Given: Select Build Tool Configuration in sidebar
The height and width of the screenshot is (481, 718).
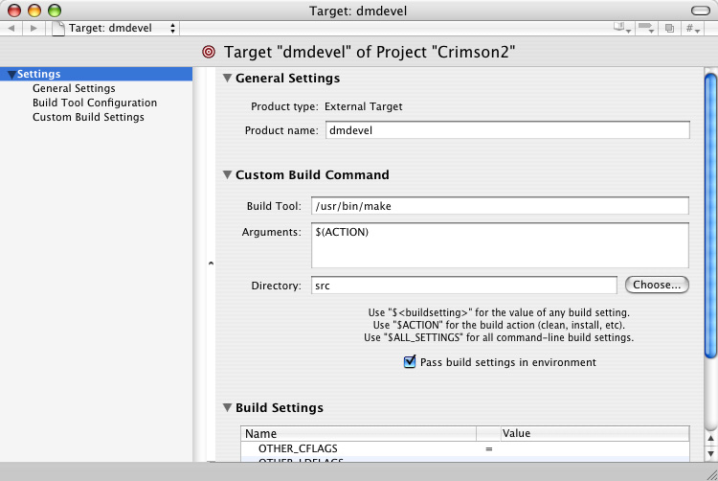Looking at the screenshot, I should click(x=95, y=103).
